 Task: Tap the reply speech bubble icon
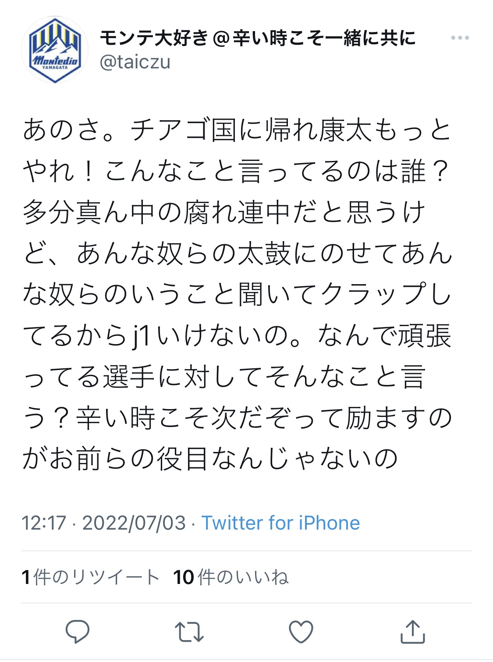78,632
